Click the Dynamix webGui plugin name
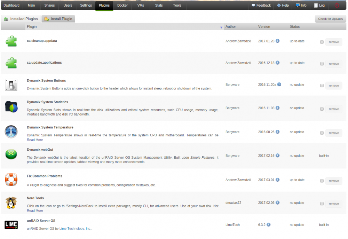 tap(40, 150)
